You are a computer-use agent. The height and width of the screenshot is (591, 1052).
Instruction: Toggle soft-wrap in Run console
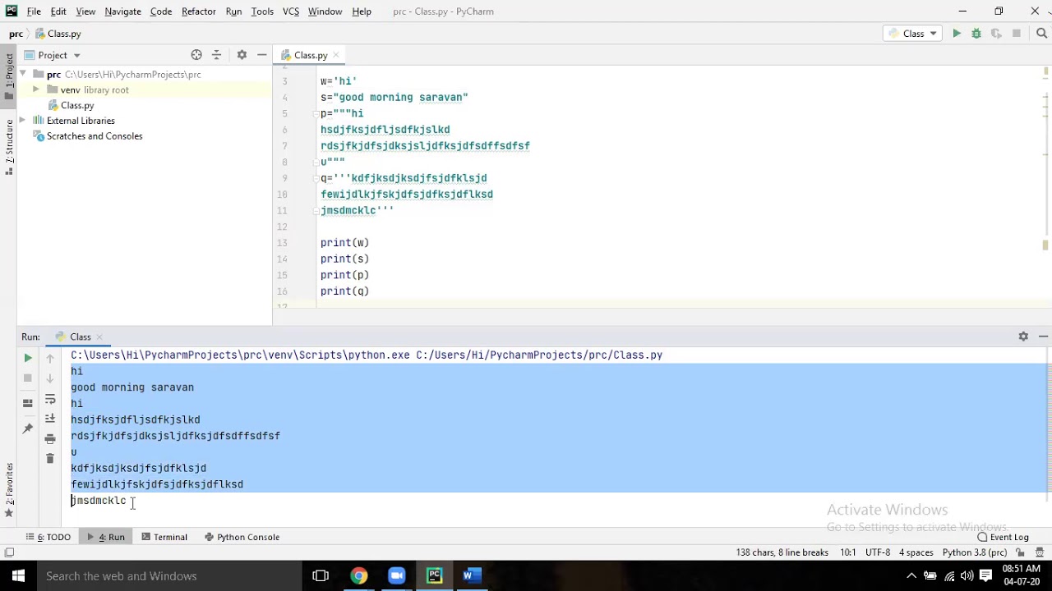click(x=50, y=399)
